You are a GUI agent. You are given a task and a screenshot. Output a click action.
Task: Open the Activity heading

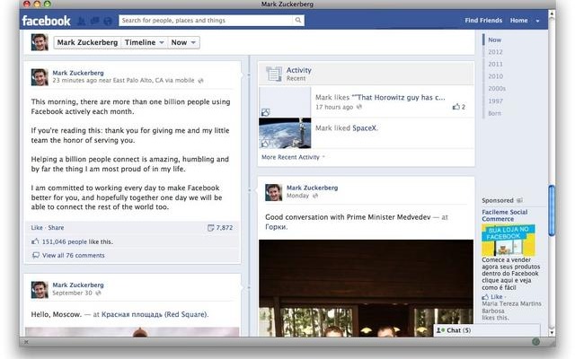pos(299,70)
